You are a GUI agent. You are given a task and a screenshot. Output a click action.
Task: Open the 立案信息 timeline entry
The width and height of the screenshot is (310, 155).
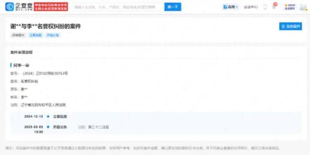point(60,116)
